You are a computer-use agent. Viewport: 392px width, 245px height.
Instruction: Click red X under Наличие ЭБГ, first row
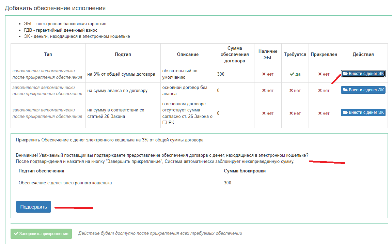pos(264,74)
